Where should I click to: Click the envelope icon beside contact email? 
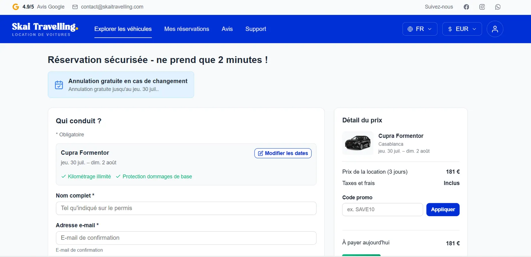coord(75,7)
